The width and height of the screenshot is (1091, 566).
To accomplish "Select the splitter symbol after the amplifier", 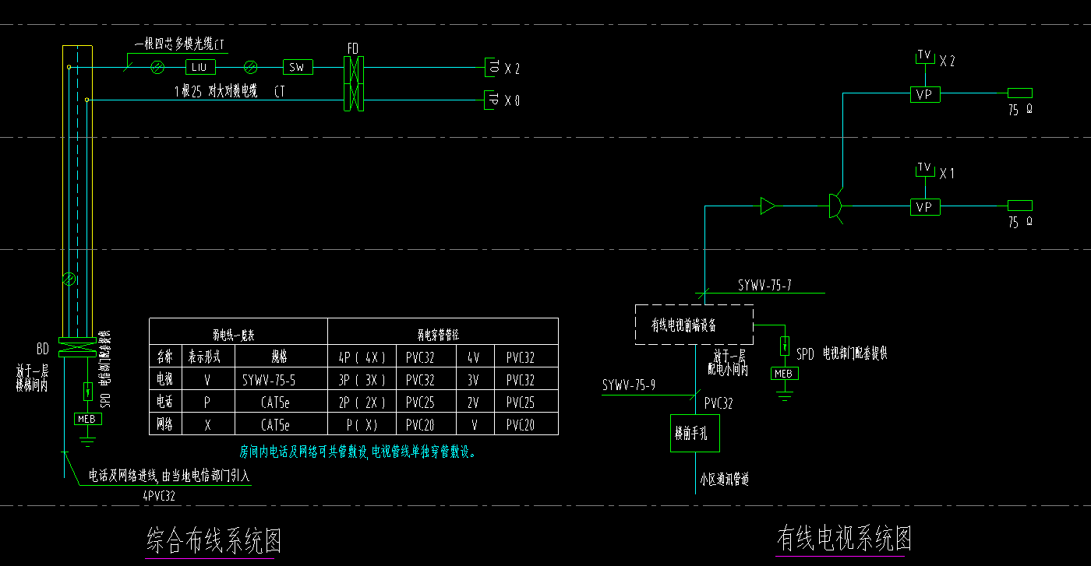I will coord(835,206).
